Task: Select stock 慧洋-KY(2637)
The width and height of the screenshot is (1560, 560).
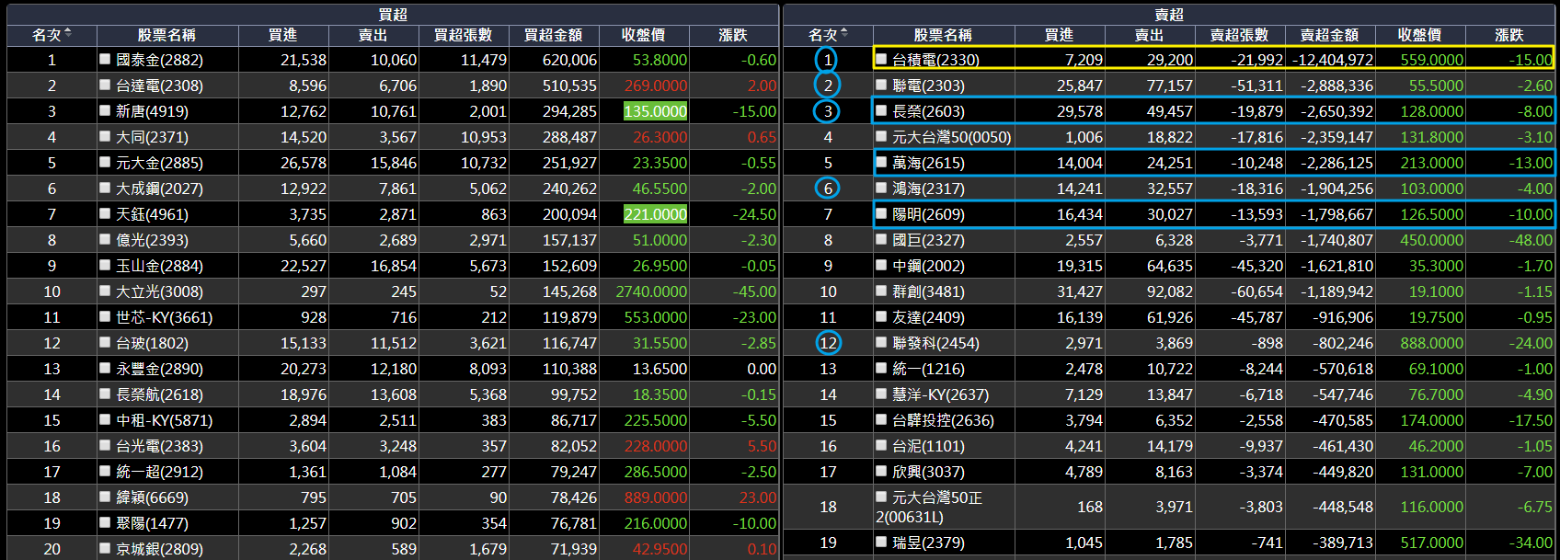Action: click(940, 394)
